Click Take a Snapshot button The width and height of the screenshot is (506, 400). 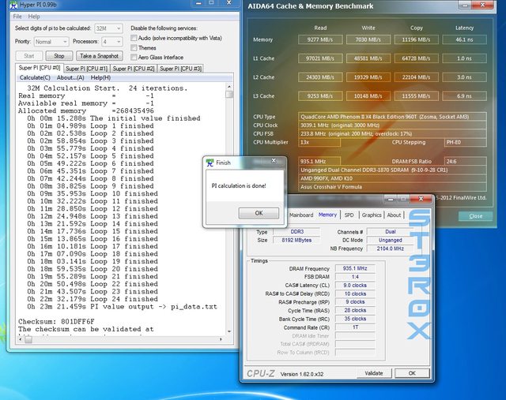click(x=100, y=56)
